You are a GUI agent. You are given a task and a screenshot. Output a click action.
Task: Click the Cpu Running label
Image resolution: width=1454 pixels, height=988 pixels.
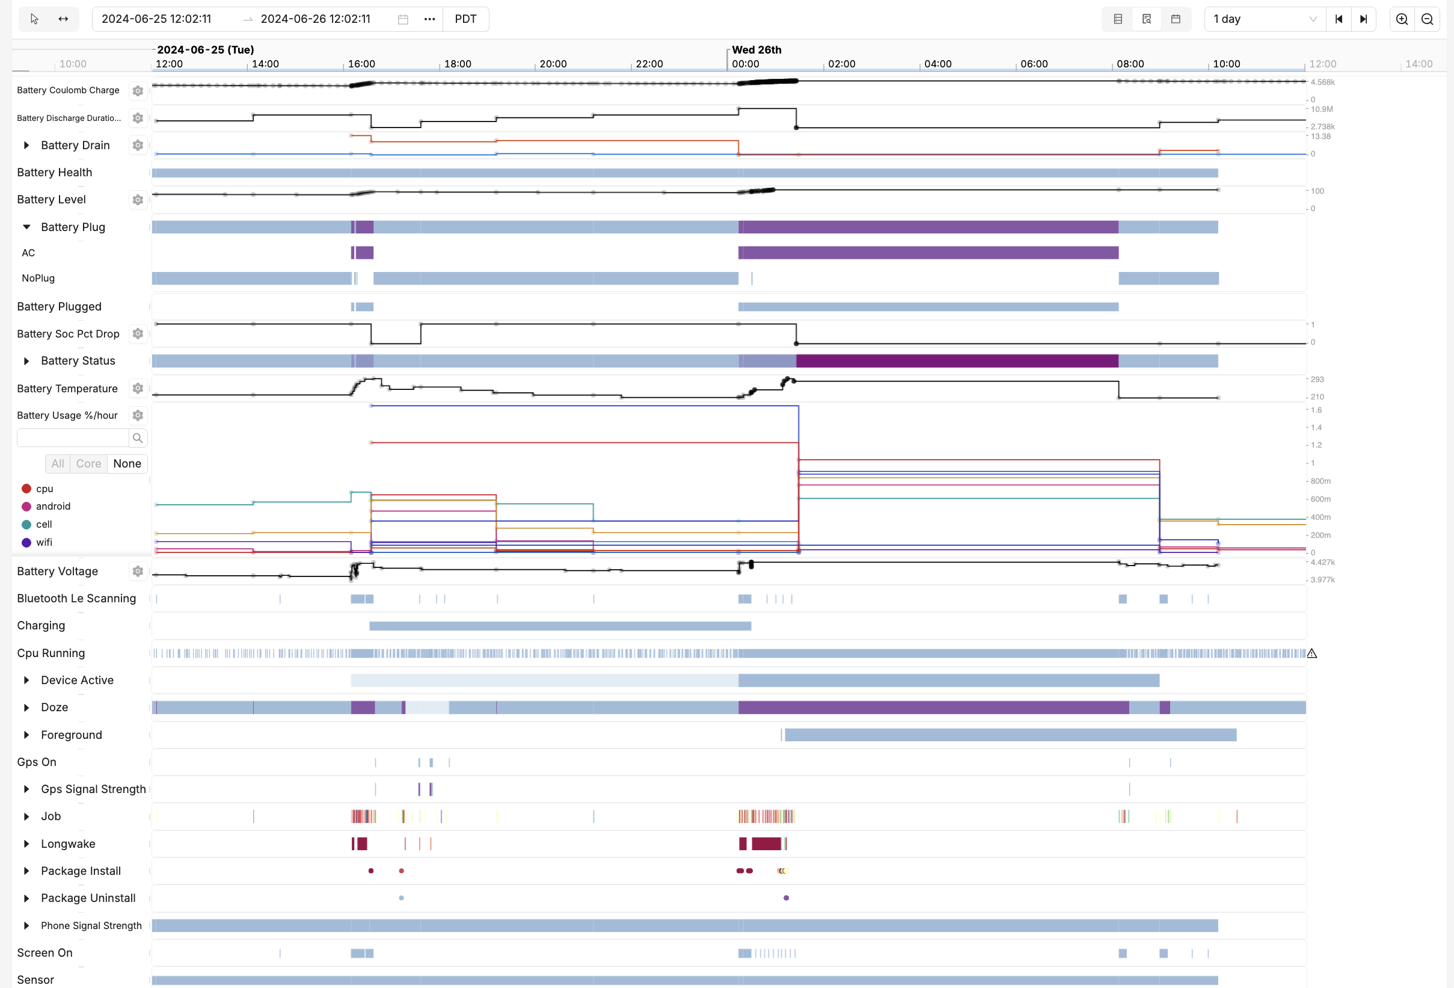tap(51, 653)
